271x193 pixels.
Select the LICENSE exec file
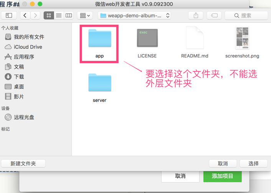[147, 38]
